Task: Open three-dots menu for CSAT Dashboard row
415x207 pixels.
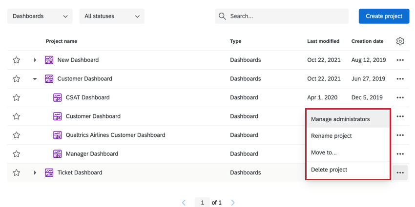Action: [x=400, y=97]
